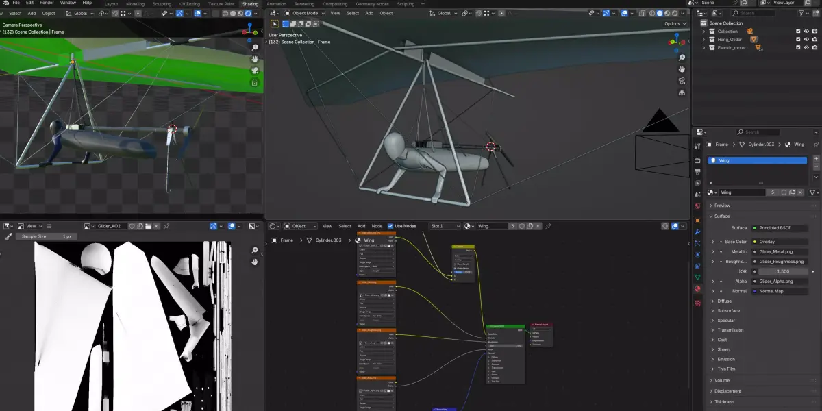Screen dimensions: 822x411
Task: Click the Options button in right viewport
Action: (x=674, y=23)
